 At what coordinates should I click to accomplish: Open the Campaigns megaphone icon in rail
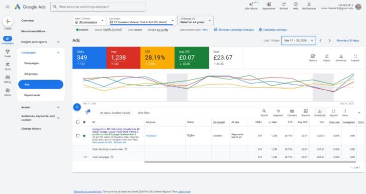[8, 38]
